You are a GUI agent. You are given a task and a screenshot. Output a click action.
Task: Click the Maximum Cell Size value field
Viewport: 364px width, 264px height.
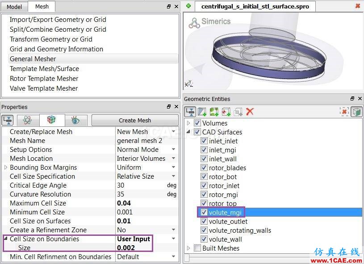click(146, 203)
